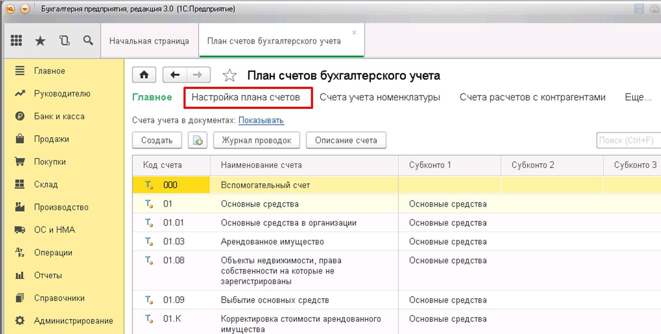Click in the Поиск (Ctrl+F) field
661x334 pixels.
[x=627, y=140]
